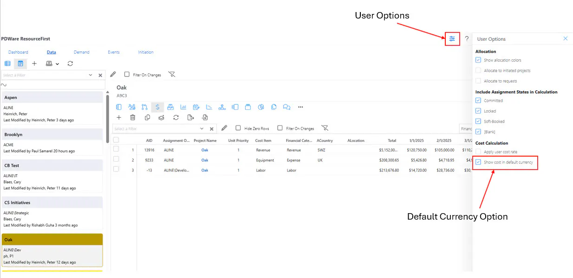
Task: Select checkbox for row AID 9233
Action: click(116, 159)
